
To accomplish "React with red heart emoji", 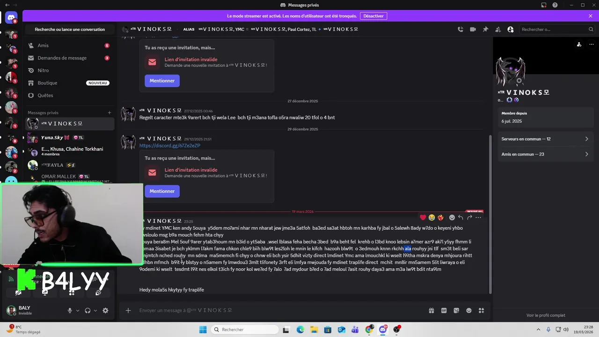I will click(x=423, y=217).
